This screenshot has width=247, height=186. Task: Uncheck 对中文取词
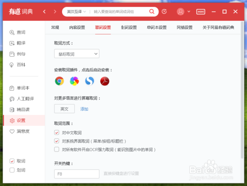tap(57, 133)
